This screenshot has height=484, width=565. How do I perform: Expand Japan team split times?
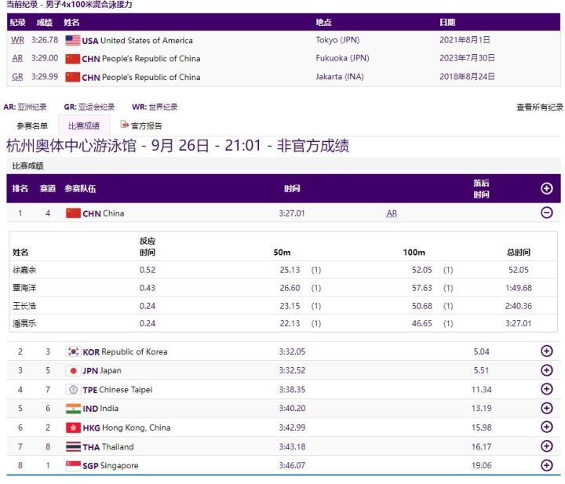pos(547,370)
